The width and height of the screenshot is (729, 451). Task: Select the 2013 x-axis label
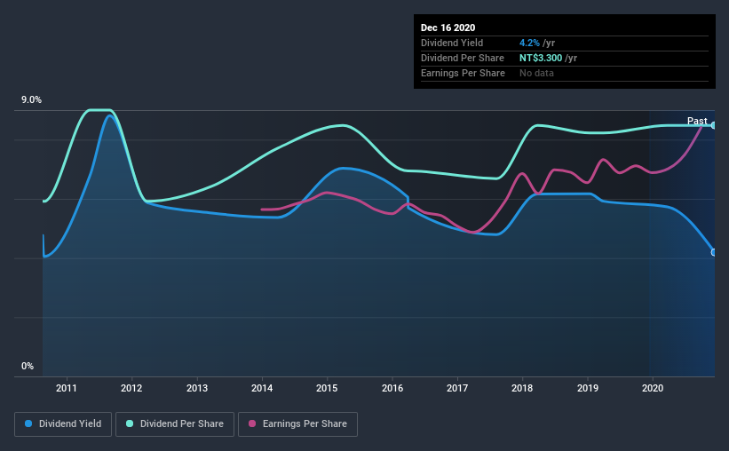tap(197, 388)
